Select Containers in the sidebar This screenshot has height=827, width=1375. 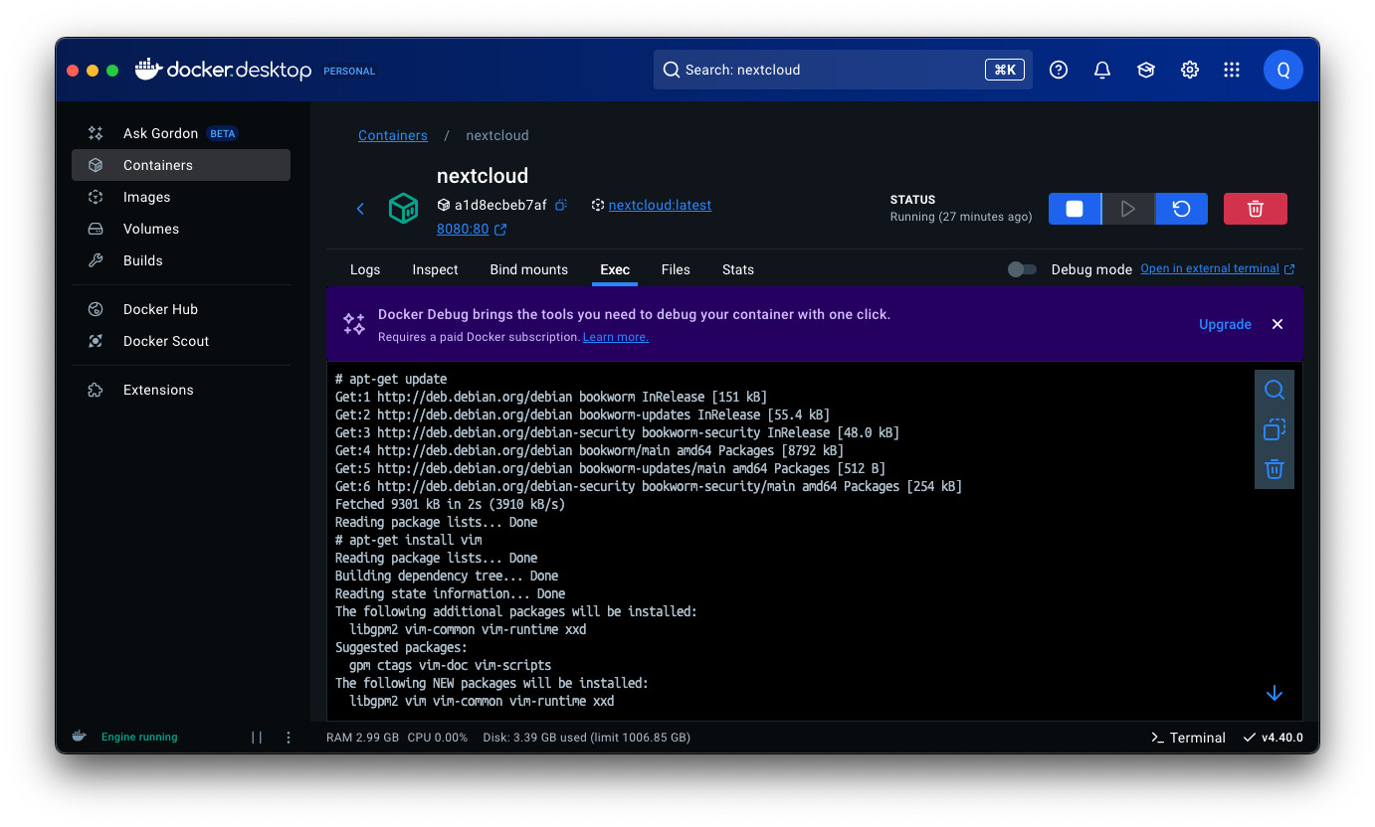point(181,165)
